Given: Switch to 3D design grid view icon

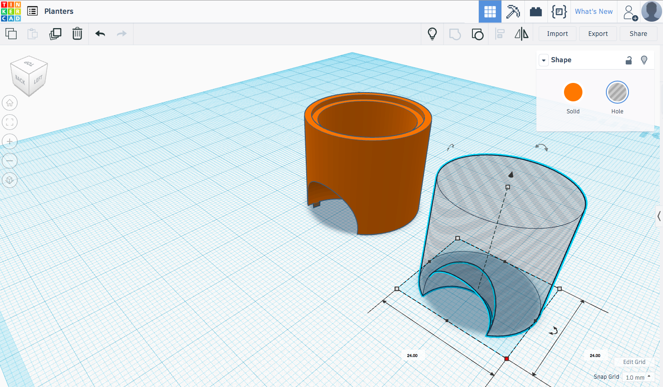Looking at the screenshot, I should pos(490,12).
